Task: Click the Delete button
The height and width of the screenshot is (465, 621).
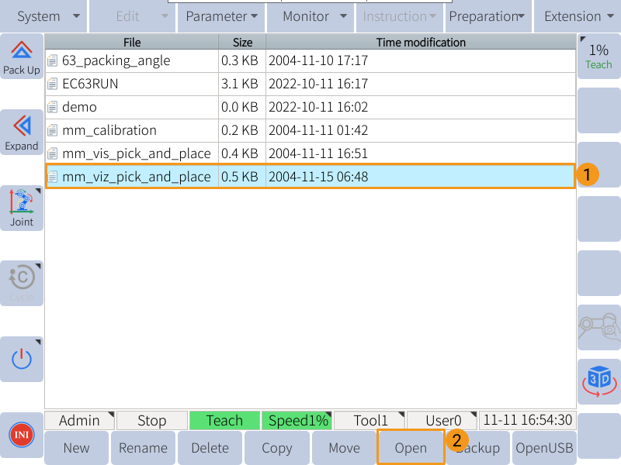Action: 210,448
